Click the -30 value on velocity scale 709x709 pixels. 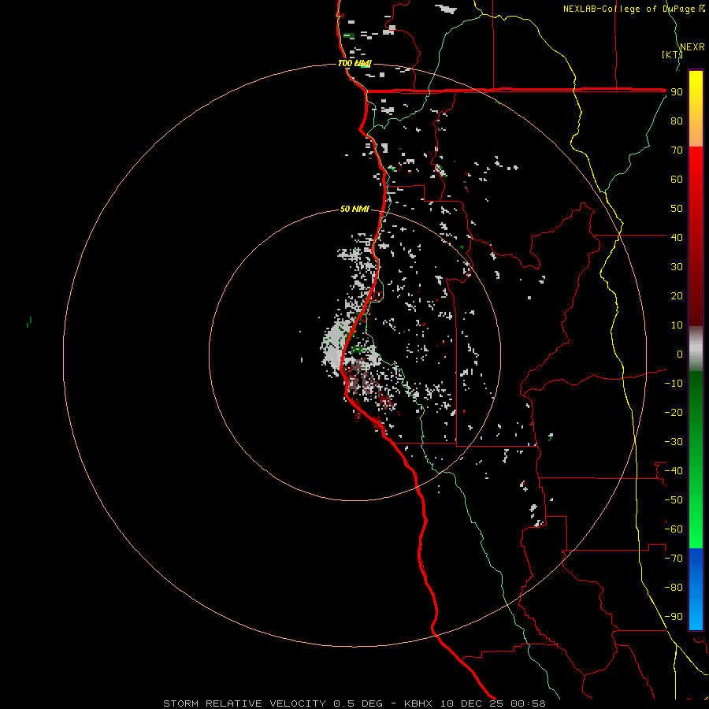pyautogui.click(x=674, y=442)
